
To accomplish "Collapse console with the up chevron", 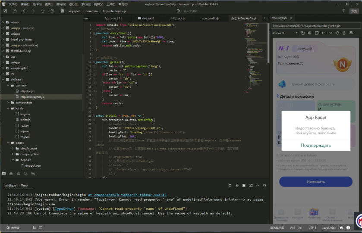I will click(258, 185).
